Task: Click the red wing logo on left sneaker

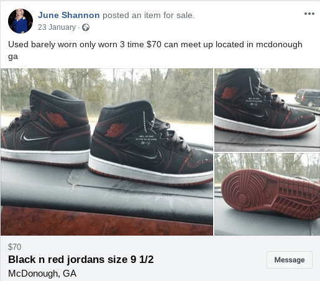Action: point(57,119)
